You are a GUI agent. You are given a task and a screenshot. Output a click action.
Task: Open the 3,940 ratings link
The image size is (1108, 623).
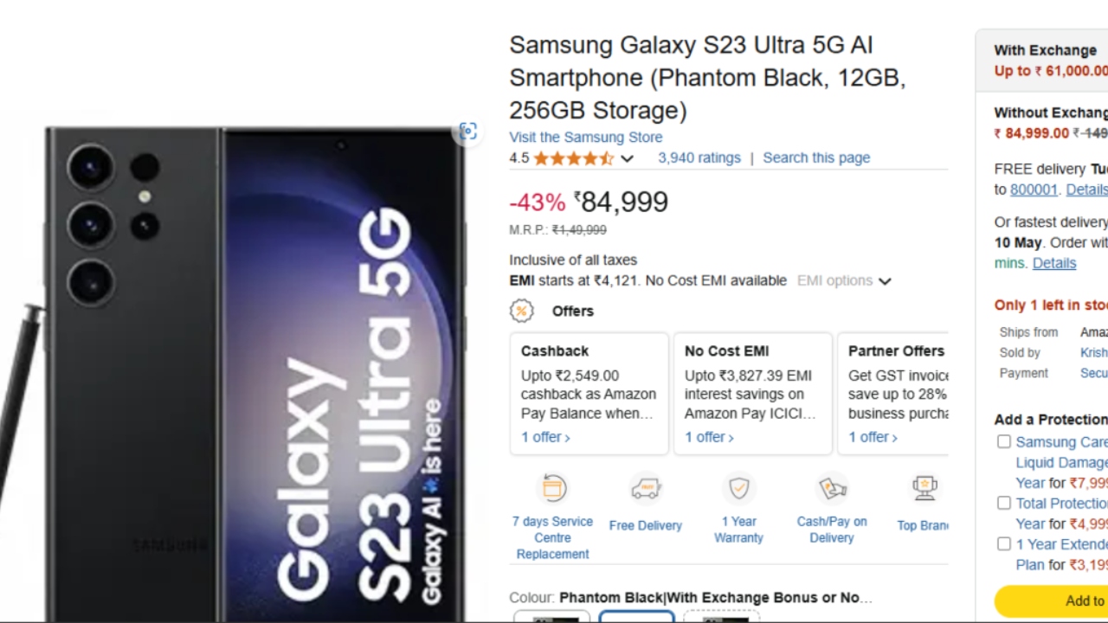pos(699,157)
